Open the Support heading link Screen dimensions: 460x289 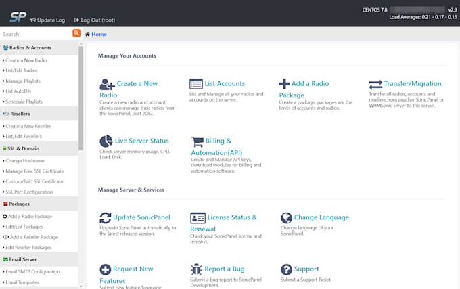pos(306,269)
